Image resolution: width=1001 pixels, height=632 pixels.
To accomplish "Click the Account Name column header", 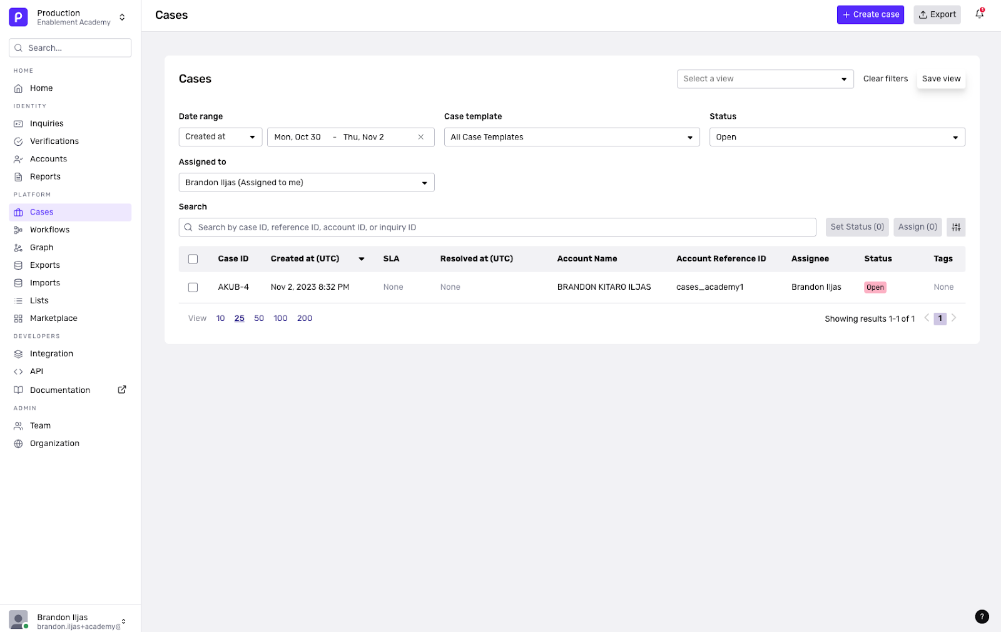I will pos(587,259).
